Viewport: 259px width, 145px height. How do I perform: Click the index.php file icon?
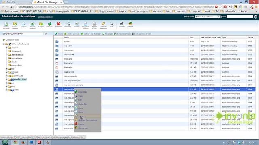point(57,59)
